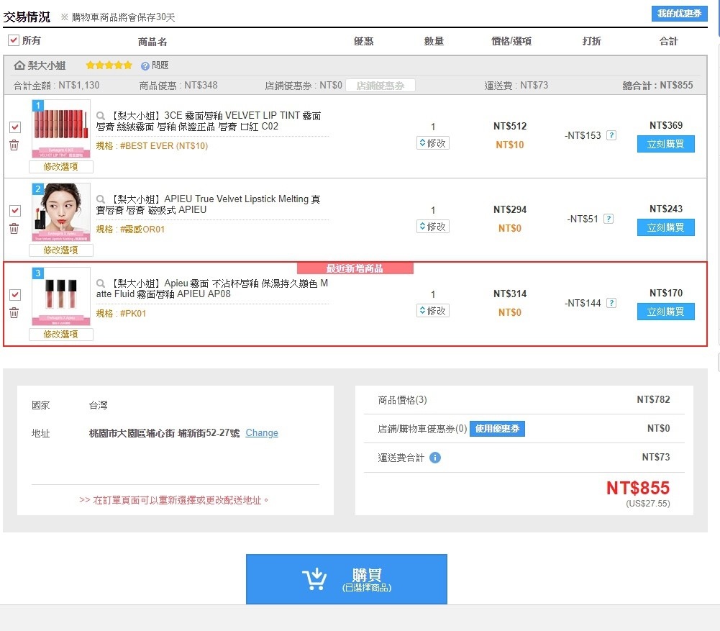Click the grand total NT$855 in red
This screenshot has width=720, height=631.
638,488
